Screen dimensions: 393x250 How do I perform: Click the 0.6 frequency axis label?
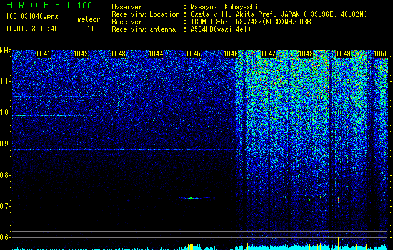click(6, 237)
